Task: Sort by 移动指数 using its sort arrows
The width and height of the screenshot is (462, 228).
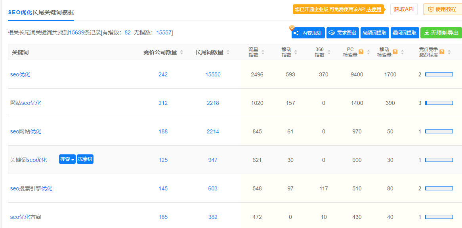Action: [x=296, y=52]
